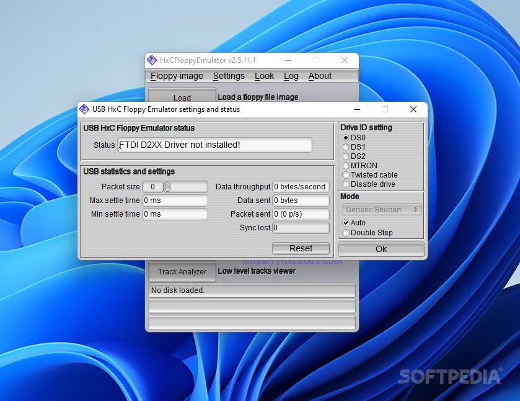520x401 pixels.
Task: Click the Data sent value field
Action: [x=301, y=200]
